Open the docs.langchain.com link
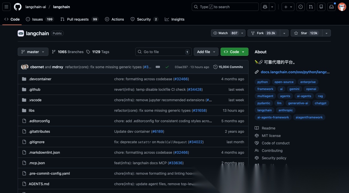The image size is (349, 193). [295, 72]
